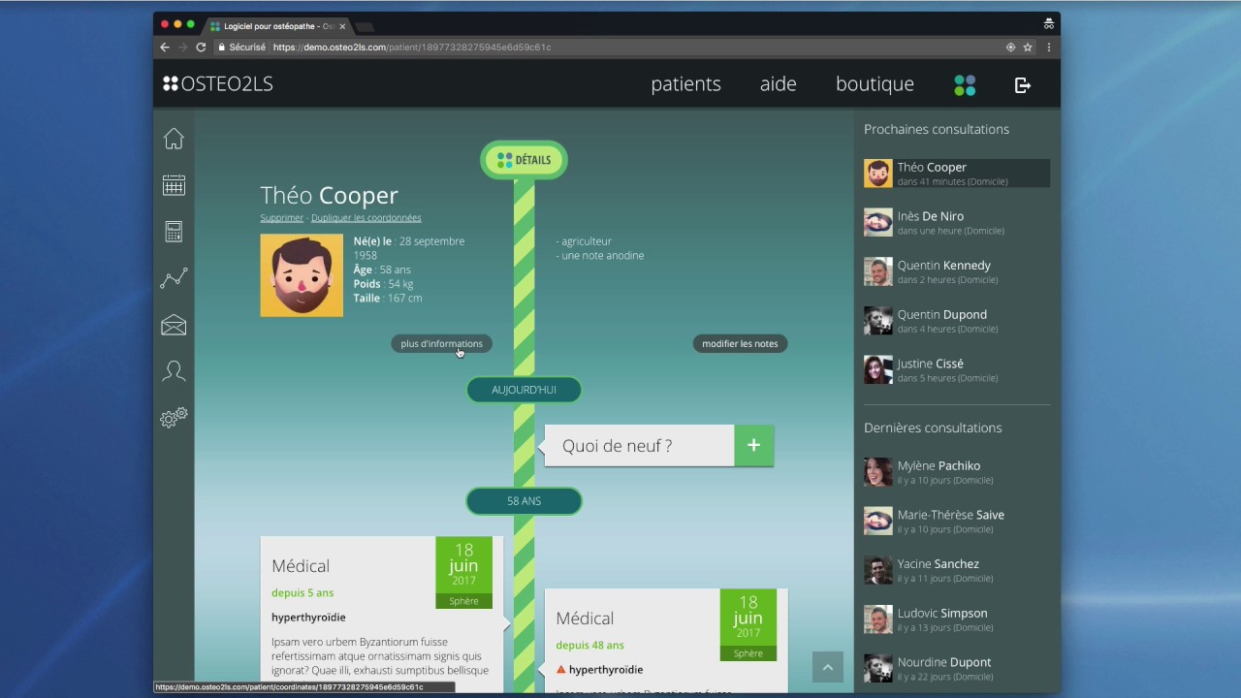Click the Médical card titled depuis 48 ans
This screenshot has height=698, width=1241.
[x=666, y=641]
